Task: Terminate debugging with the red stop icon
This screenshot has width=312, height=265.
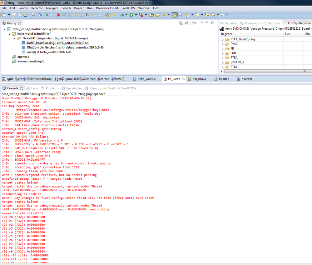Action: (x=58, y=15)
